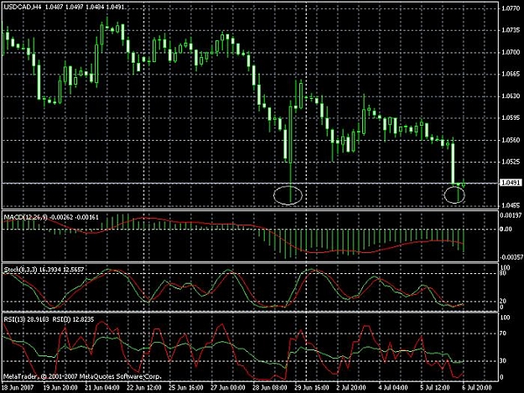Click the 1.0735 price scale value

(511, 30)
